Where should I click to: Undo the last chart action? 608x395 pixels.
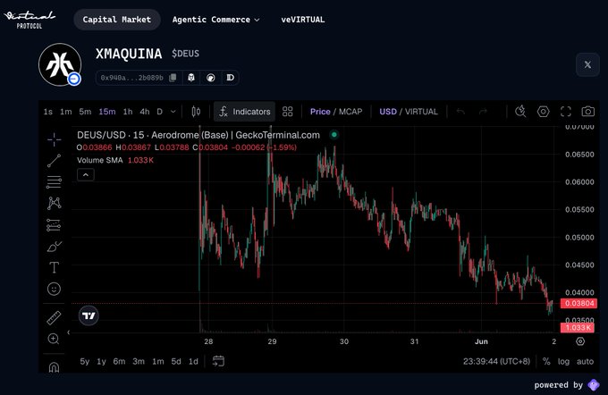[460, 112]
